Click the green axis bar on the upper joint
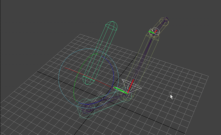The image size is (221, 135). (x=152, y=32)
